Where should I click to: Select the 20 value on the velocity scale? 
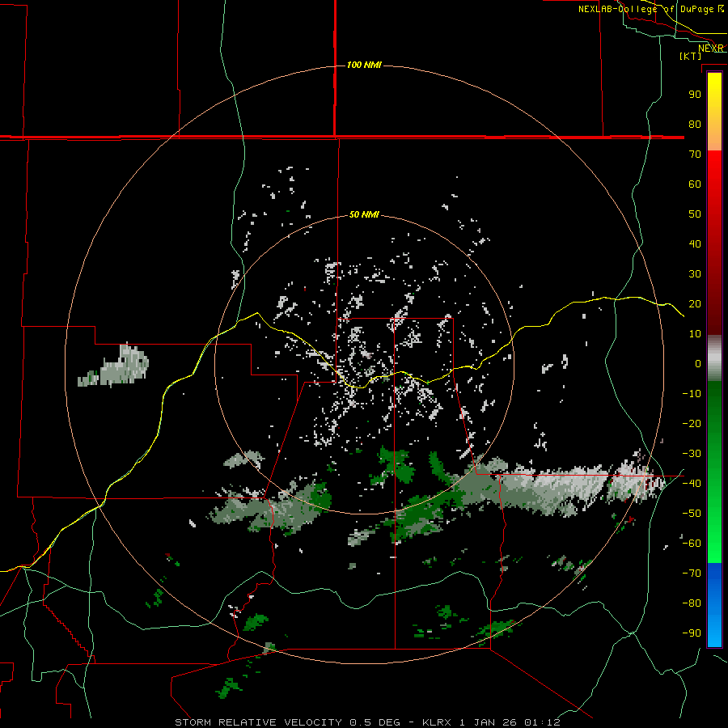click(x=695, y=304)
